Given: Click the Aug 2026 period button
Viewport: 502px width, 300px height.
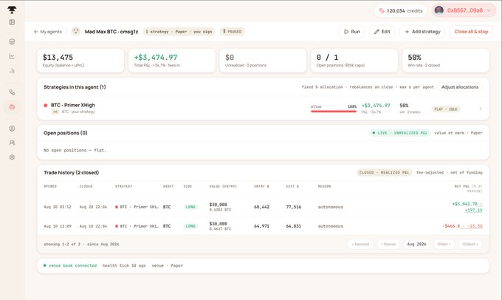Looking at the screenshot, I should point(416,245).
